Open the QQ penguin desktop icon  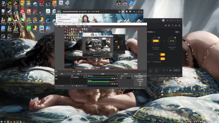coord(16,20)
